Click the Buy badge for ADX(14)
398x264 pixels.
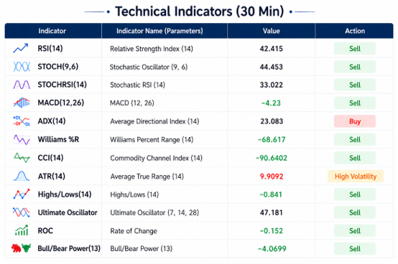pos(355,121)
